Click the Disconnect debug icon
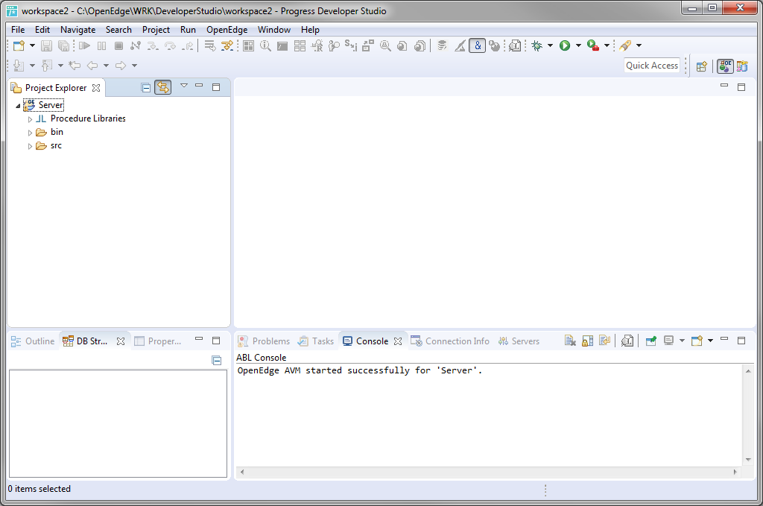763x506 pixels. pos(136,45)
